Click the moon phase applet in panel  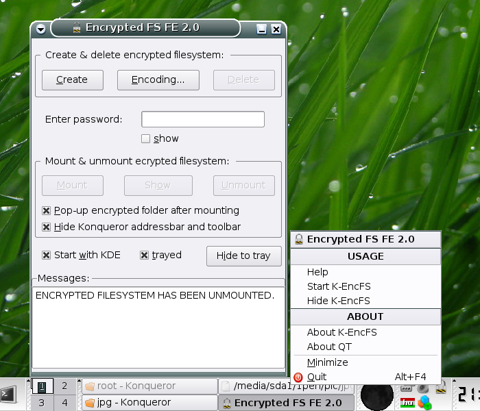377,396
